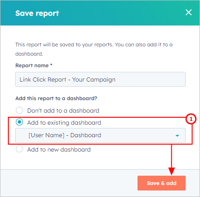This screenshot has width=200, height=197.
Task: Click the Save & add button
Action: pos(162,183)
